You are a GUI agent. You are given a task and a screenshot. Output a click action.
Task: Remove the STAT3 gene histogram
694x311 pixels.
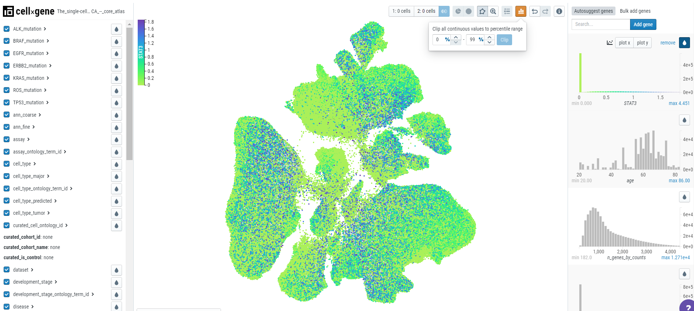668,43
